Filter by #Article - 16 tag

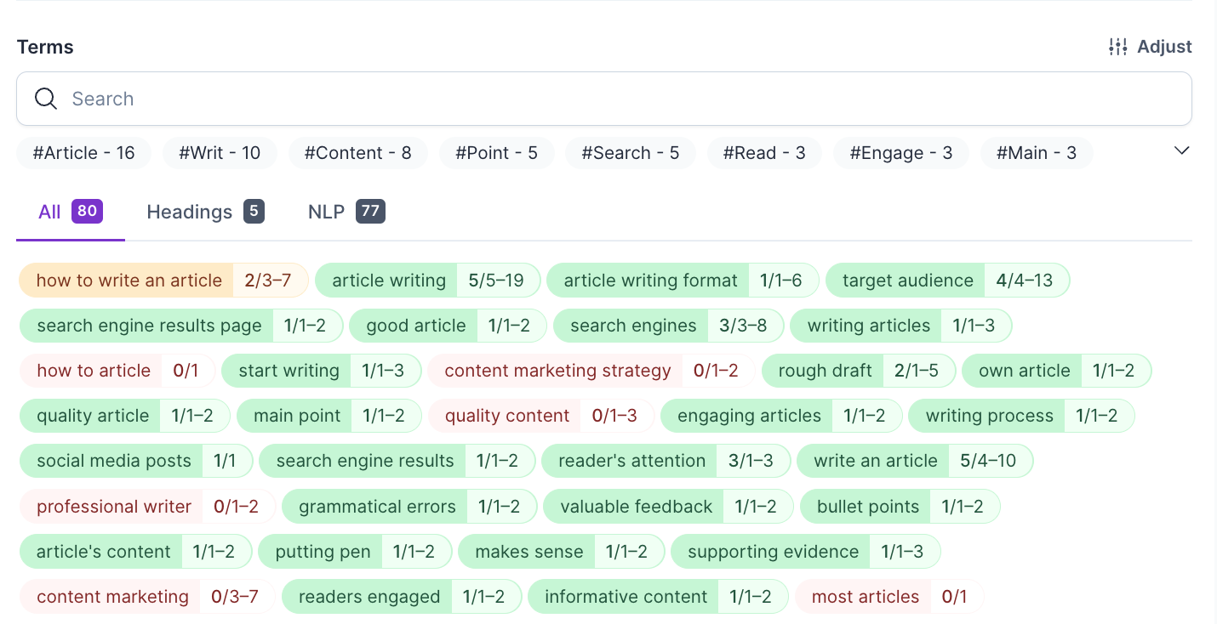pos(83,153)
